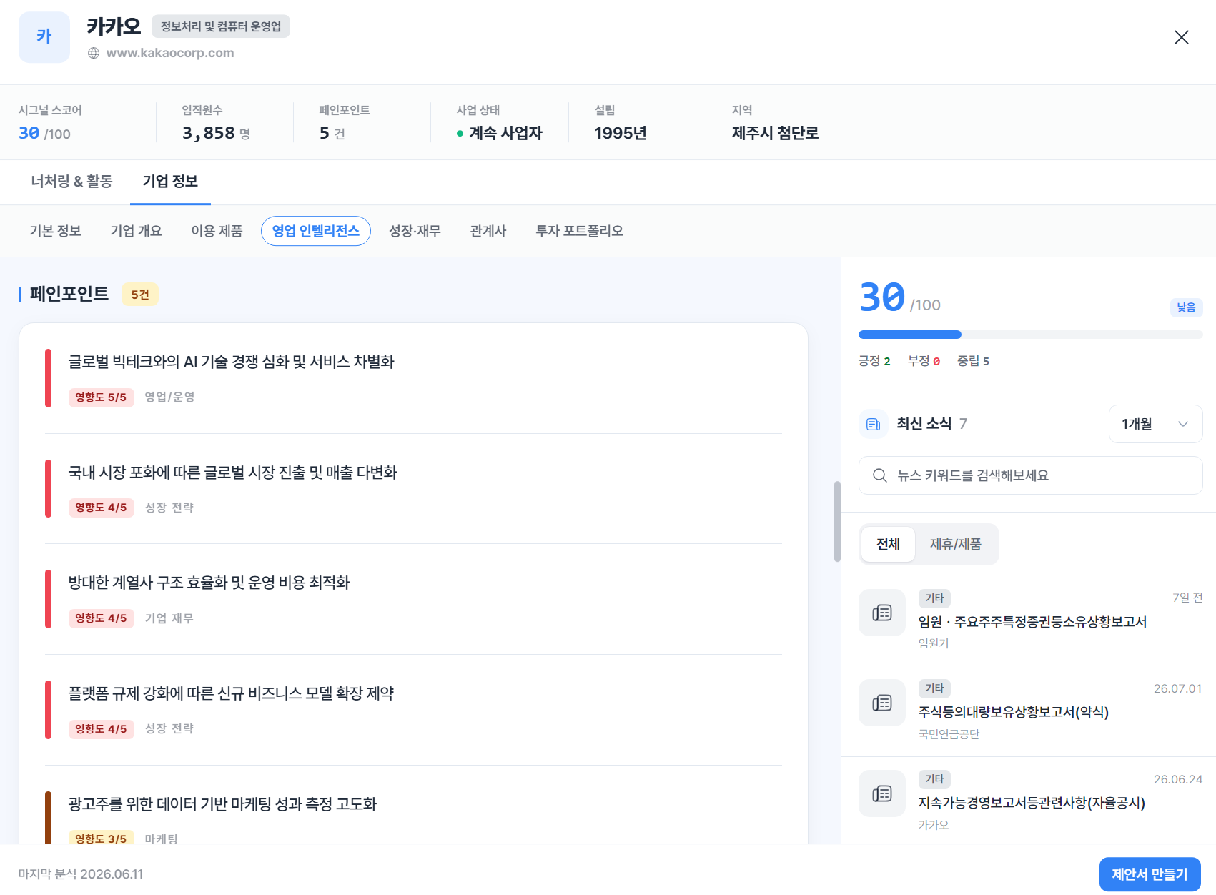Viewport: 1216px width, 895px height.
Task: Click the 영향도 3/5 badge
Action: pos(101,839)
